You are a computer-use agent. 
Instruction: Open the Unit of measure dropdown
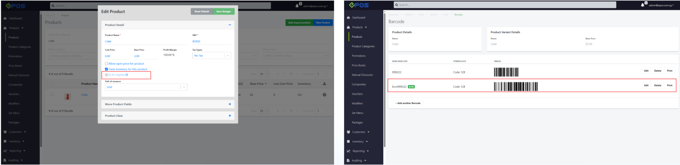[146, 87]
